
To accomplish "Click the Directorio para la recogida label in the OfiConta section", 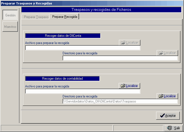I will click(80, 53).
